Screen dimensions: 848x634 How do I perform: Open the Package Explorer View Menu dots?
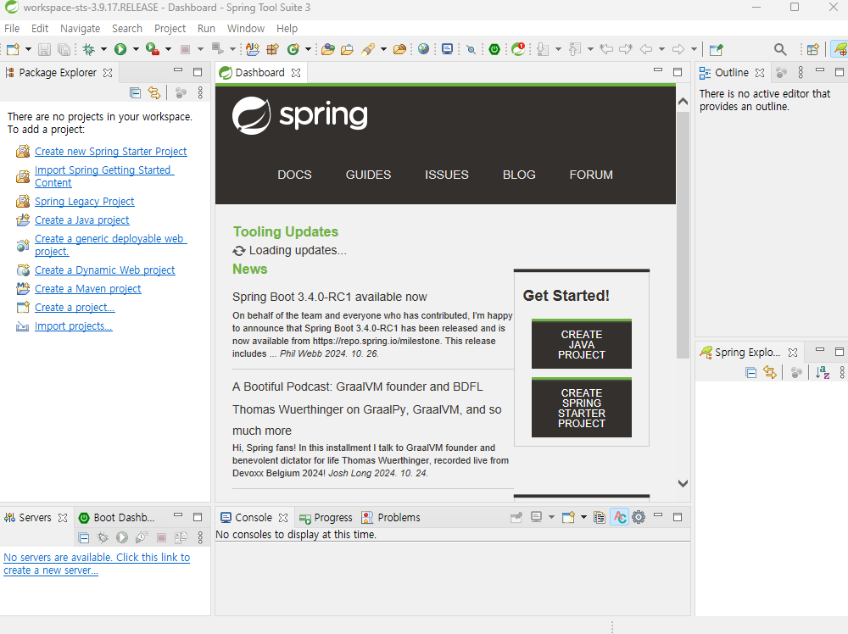pos(200,92)
